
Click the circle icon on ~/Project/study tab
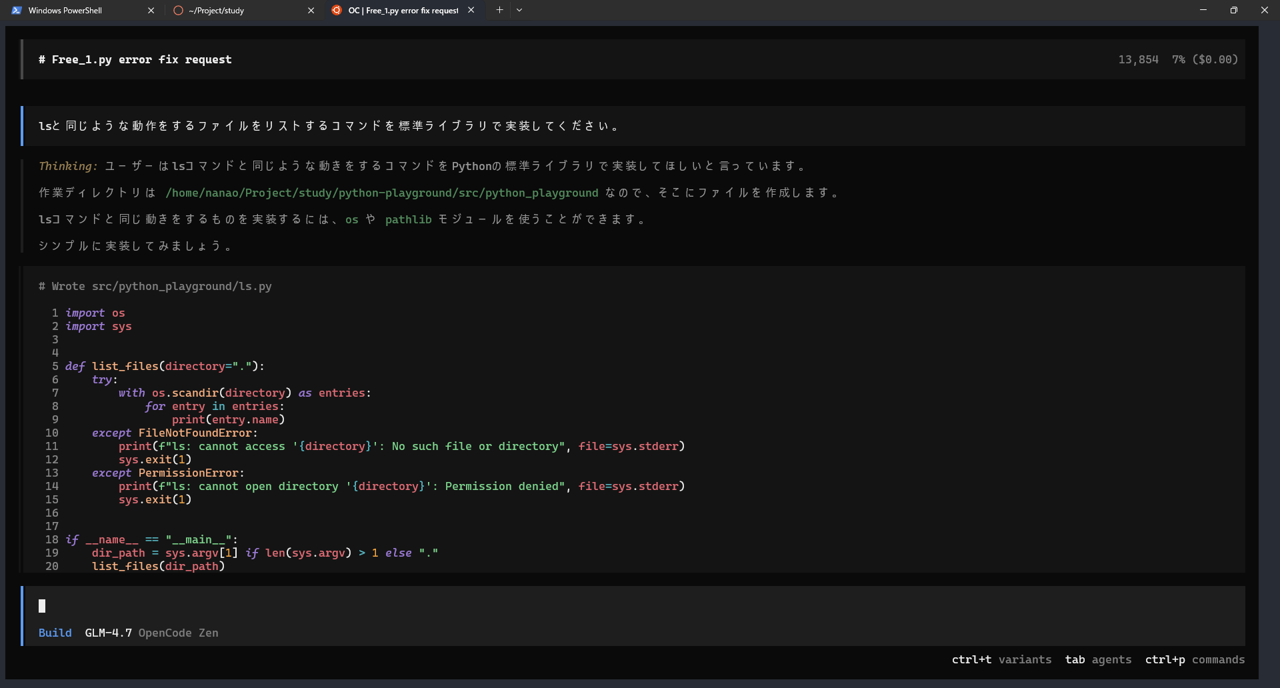pyautogui.click(x=178, y=11)
